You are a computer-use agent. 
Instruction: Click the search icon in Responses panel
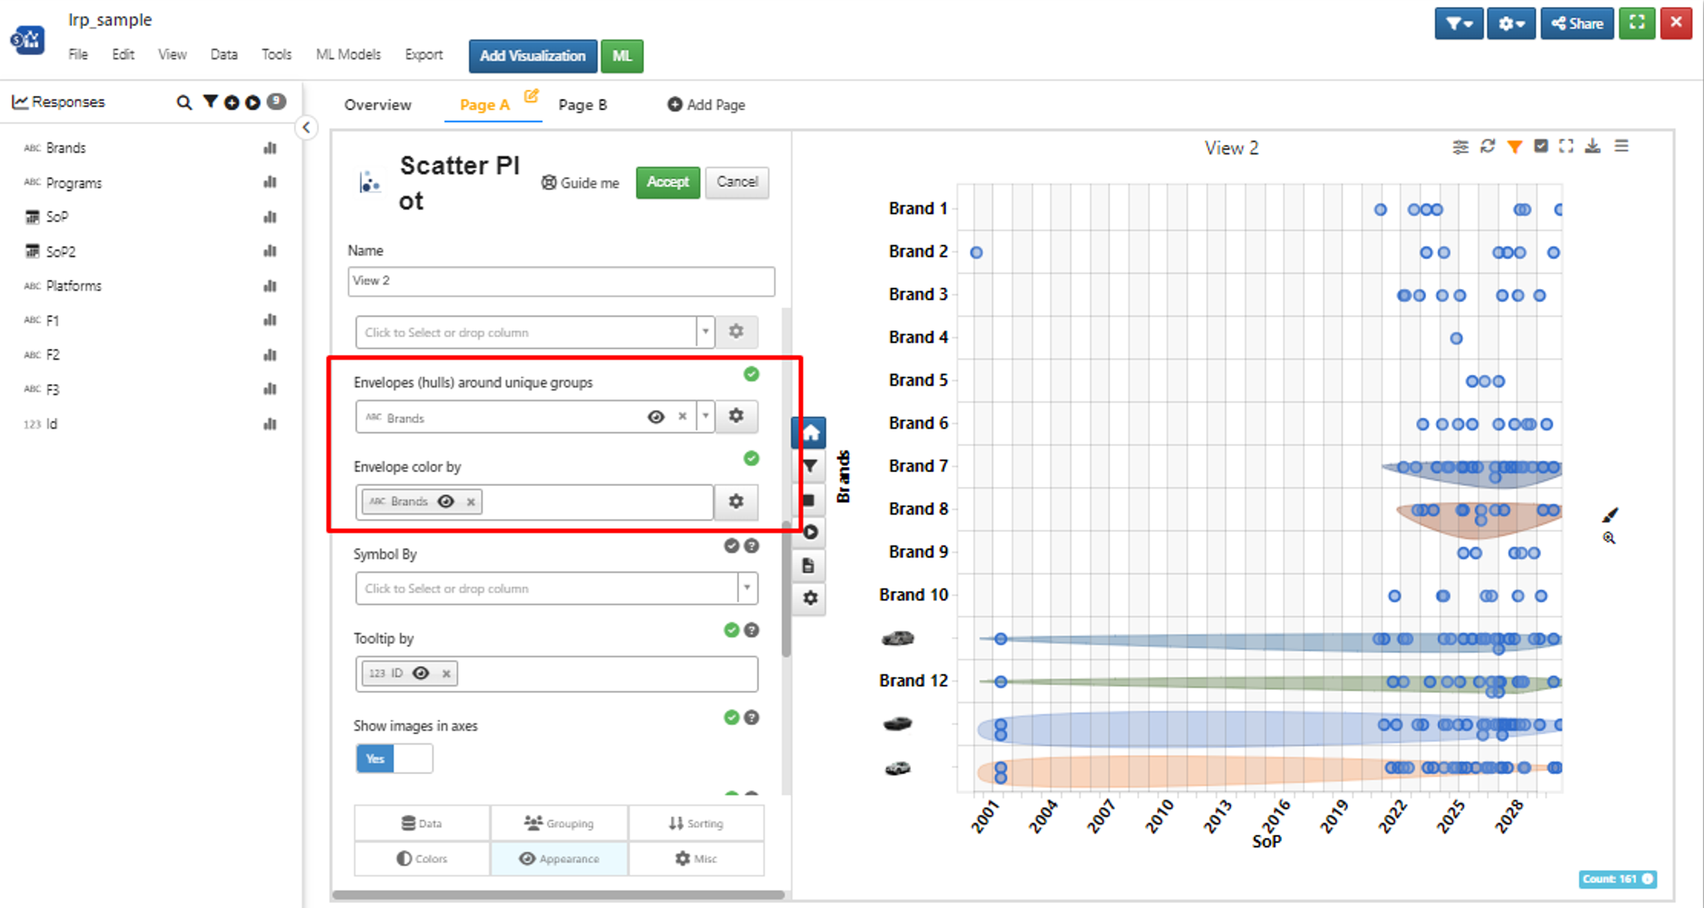coord(183,103)
